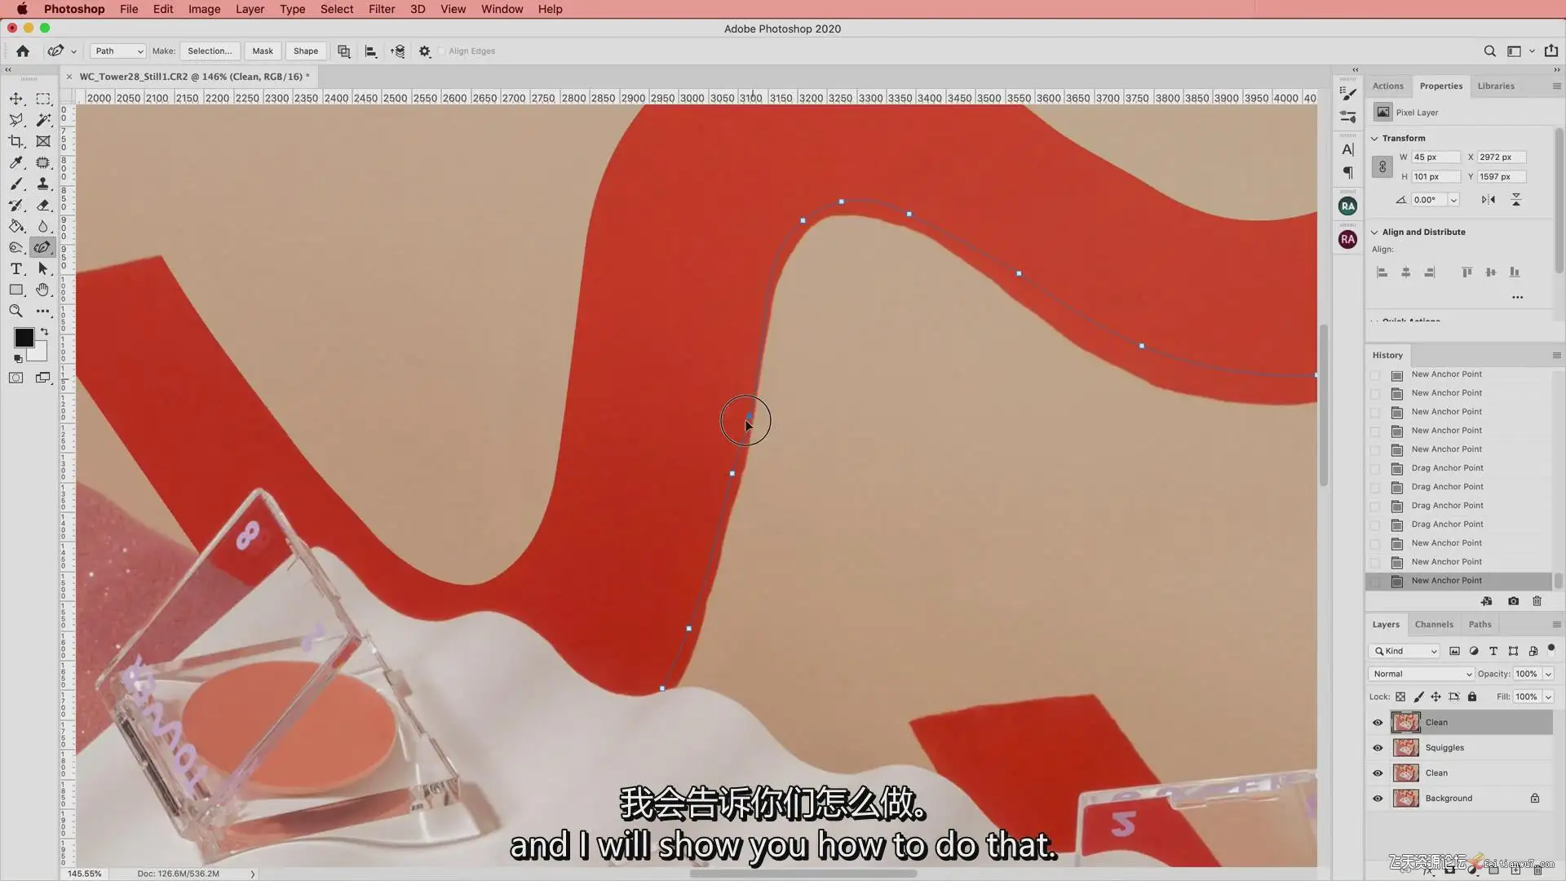Click the foreground color swatch
Image resolution: width=1566 pixels, height=881 pixels.
click(24, 338)
